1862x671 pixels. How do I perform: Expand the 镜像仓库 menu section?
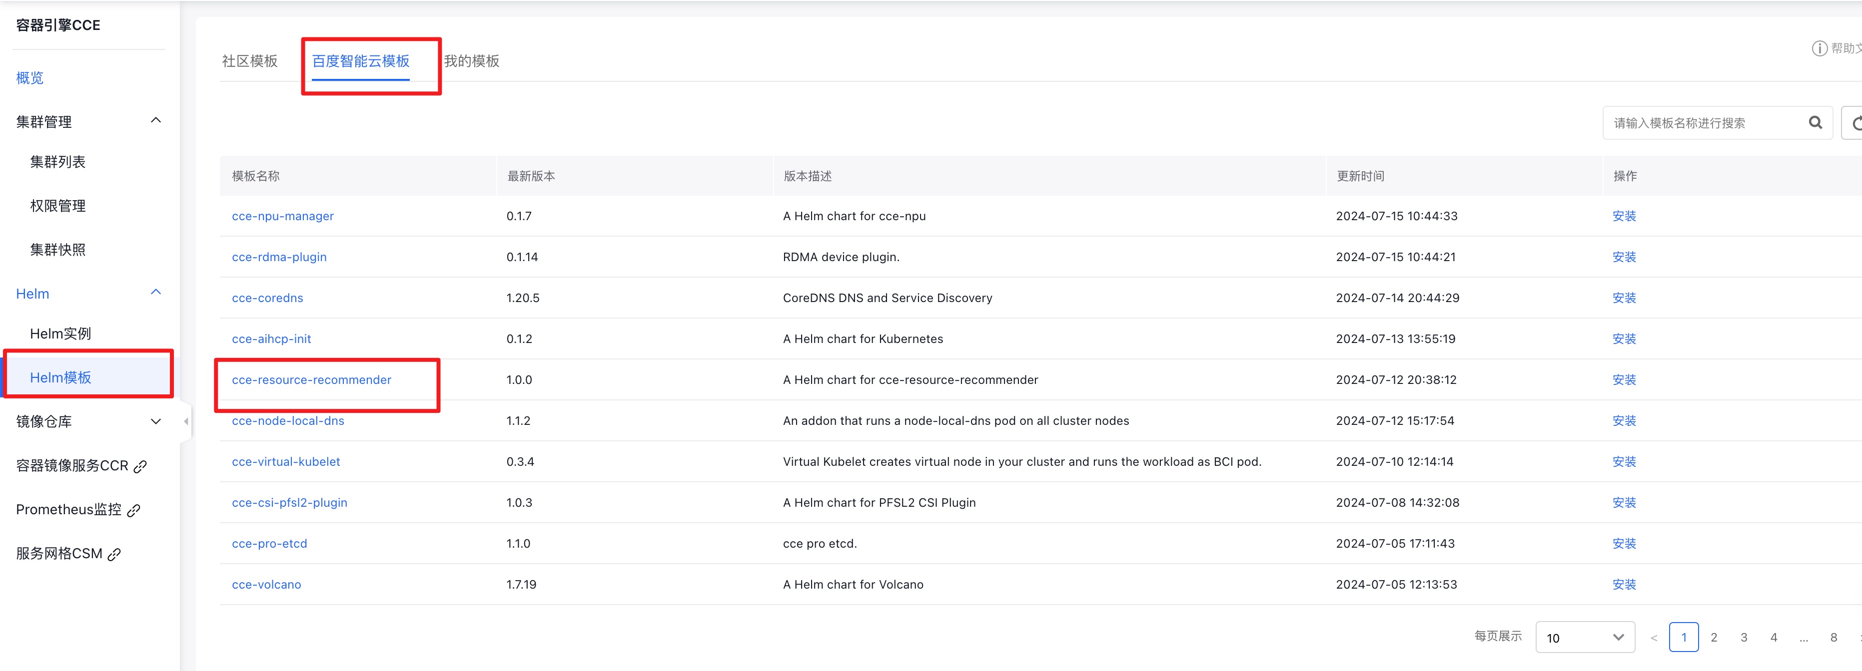155,422
